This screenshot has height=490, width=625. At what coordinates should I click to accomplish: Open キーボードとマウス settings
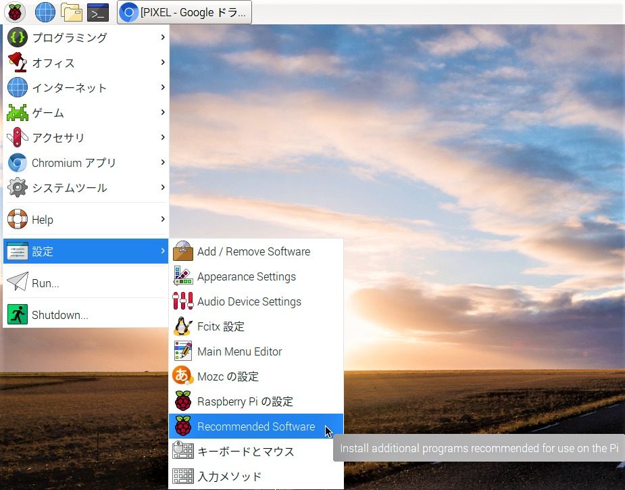tap(256, 451)
